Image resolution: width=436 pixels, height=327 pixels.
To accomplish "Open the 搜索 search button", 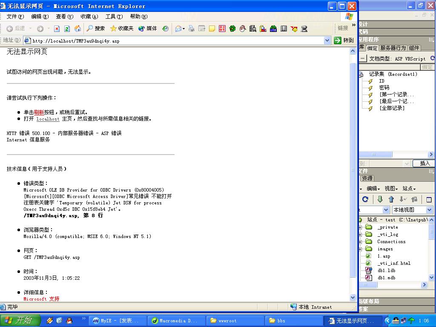I will click(x=96, y=29).
